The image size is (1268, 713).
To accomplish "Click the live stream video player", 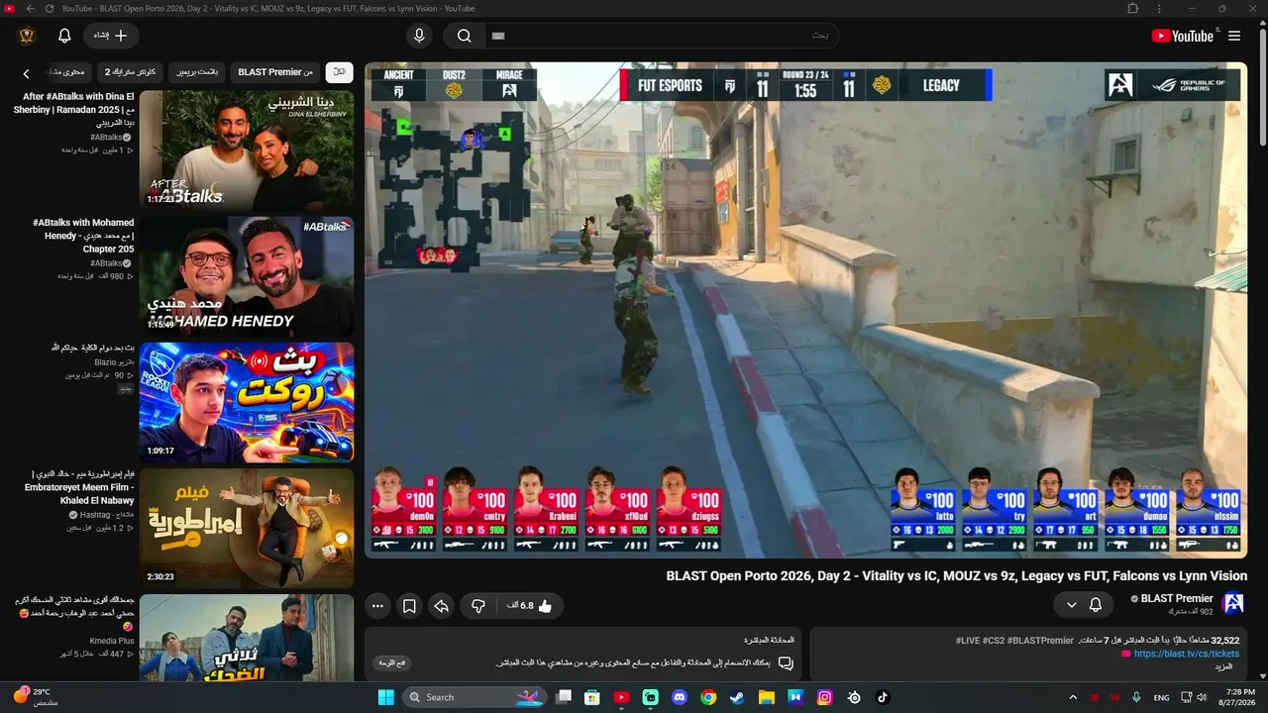I will 805,310.
